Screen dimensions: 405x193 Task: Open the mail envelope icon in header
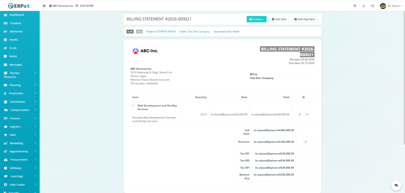(373, 6)
